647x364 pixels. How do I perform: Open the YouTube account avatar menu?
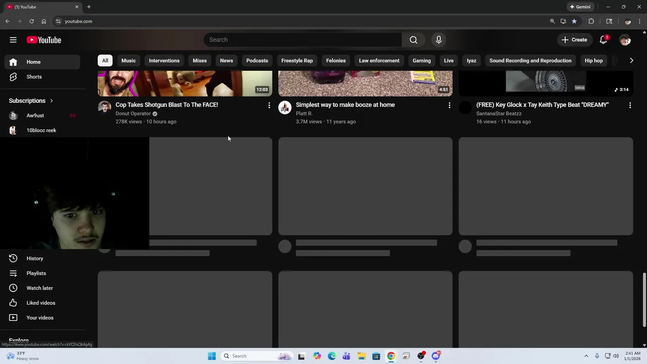pyautogui.click(x=625, y=40)
